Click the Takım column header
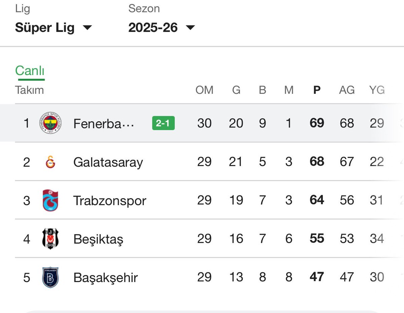 coord(30,90)
